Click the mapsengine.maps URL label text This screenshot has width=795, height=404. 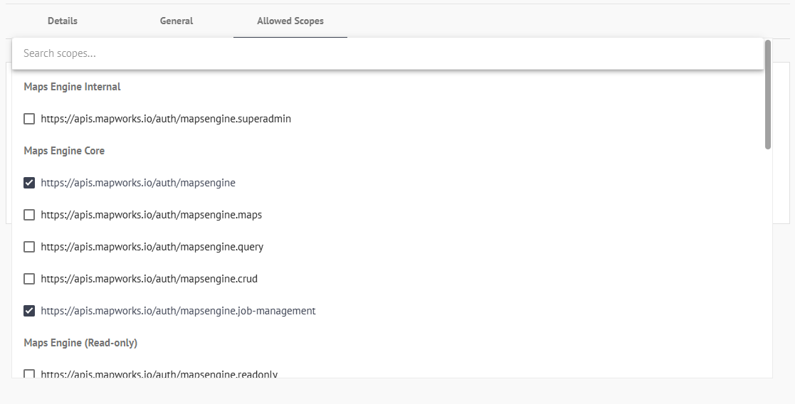[x=152, y=215]
